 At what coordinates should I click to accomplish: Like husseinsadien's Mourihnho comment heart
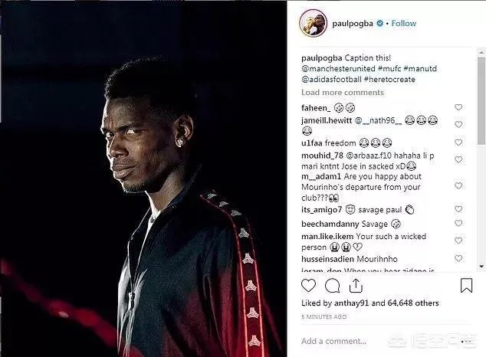(x=458, y=258)
